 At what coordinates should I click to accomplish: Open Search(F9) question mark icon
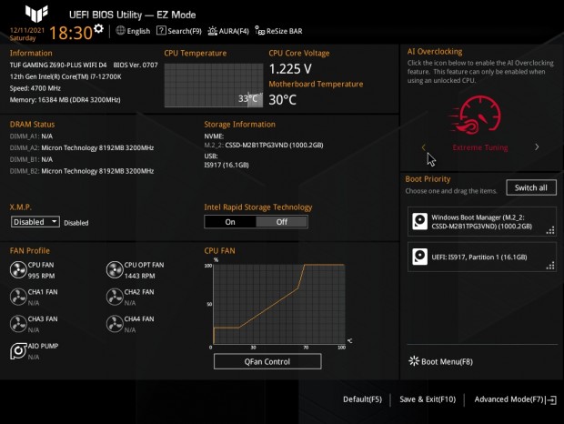[161, 31]
